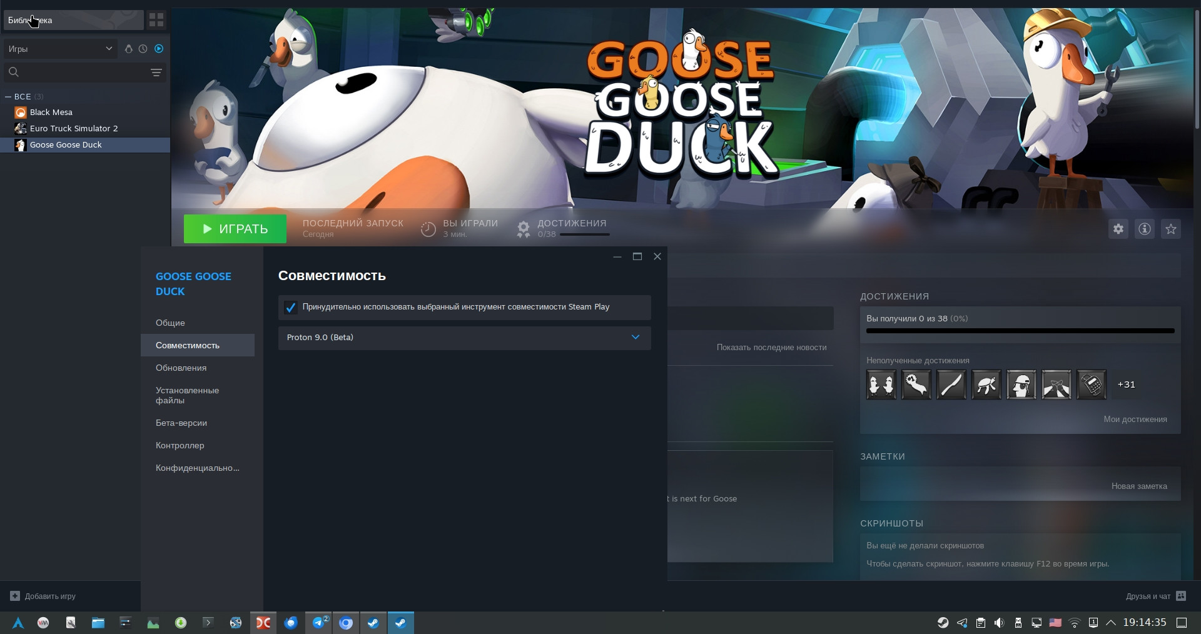Collapse the ВСЕ games group

click(x=8, y=97)
